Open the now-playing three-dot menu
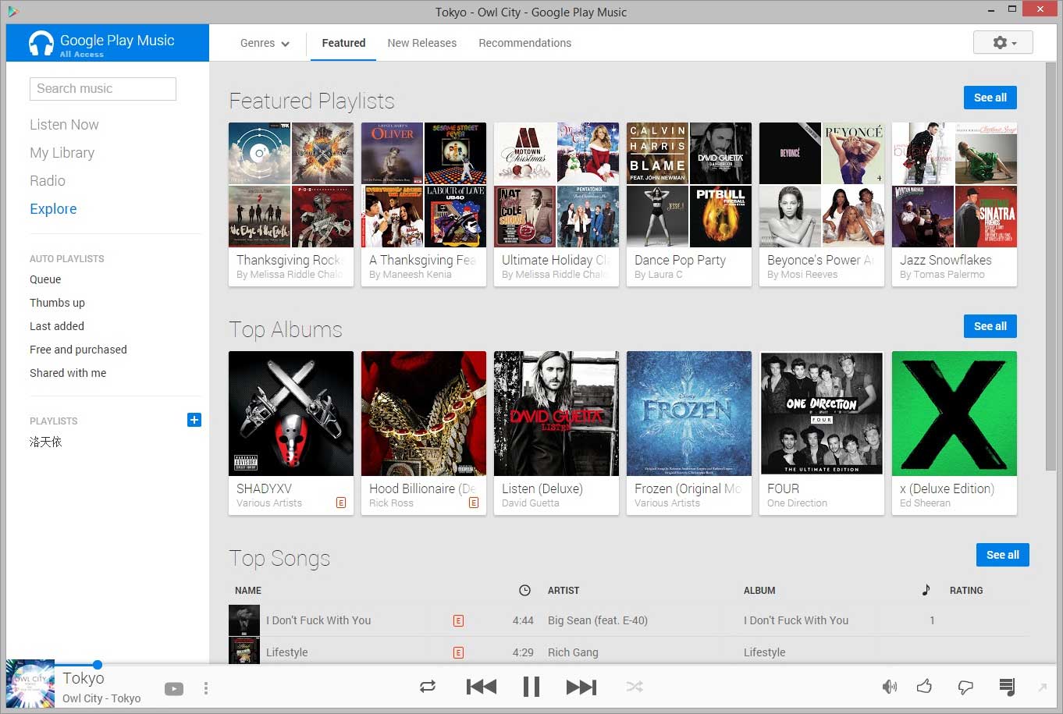The image size is (1063, 714). tap(206, 688)
